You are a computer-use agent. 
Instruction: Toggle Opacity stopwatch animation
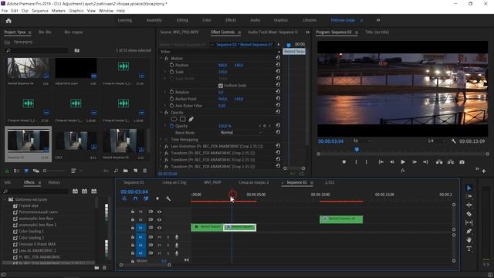171,126
